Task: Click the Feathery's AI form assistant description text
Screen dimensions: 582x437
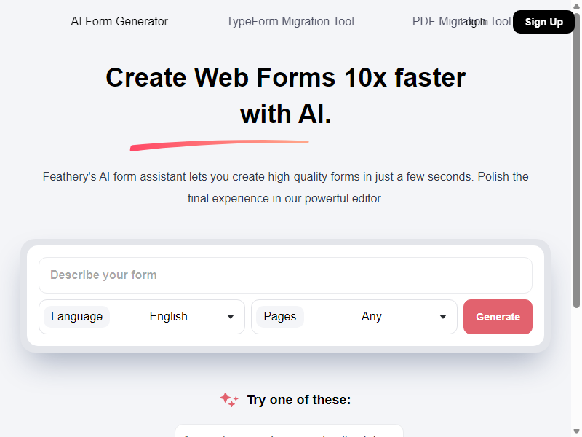Action: (285, 187)
